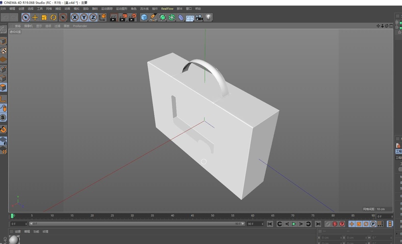Go to start of animation
This screenshot has height=244, width=402.
tap(270, 224)
